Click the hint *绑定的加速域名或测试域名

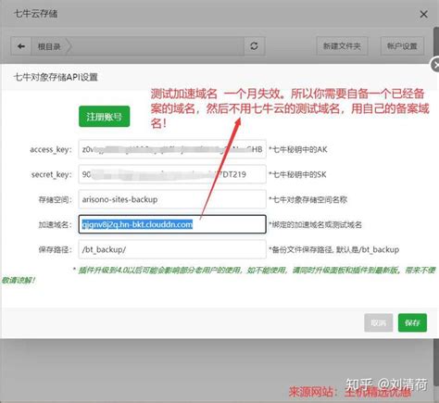[x=315, y=224]
